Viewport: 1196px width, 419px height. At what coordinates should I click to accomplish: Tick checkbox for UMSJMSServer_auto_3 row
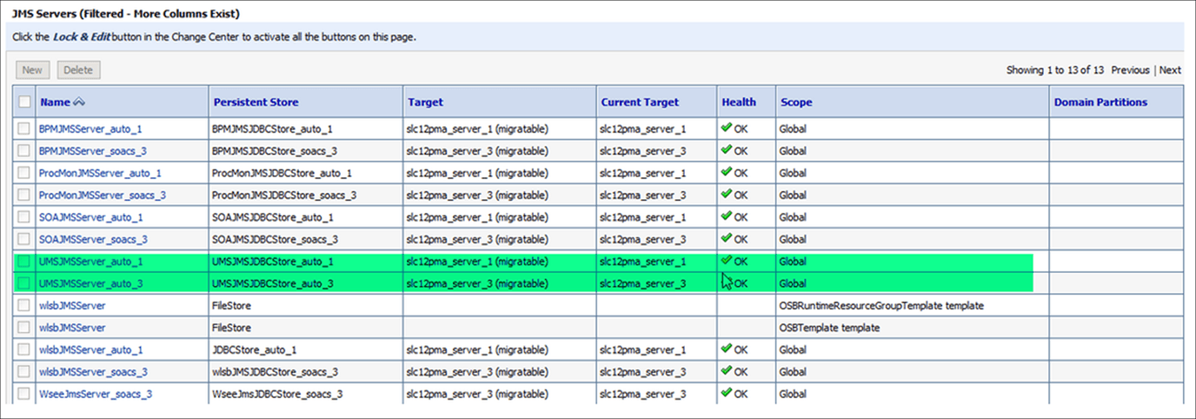[24, 283]
